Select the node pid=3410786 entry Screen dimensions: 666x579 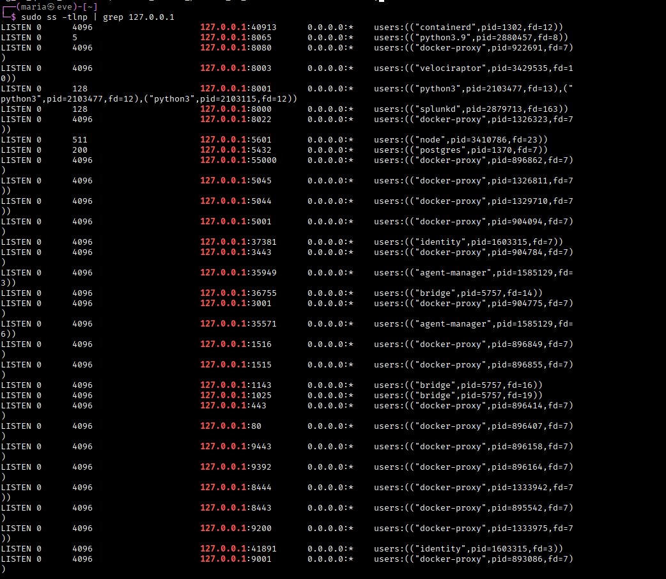(461, 139)
